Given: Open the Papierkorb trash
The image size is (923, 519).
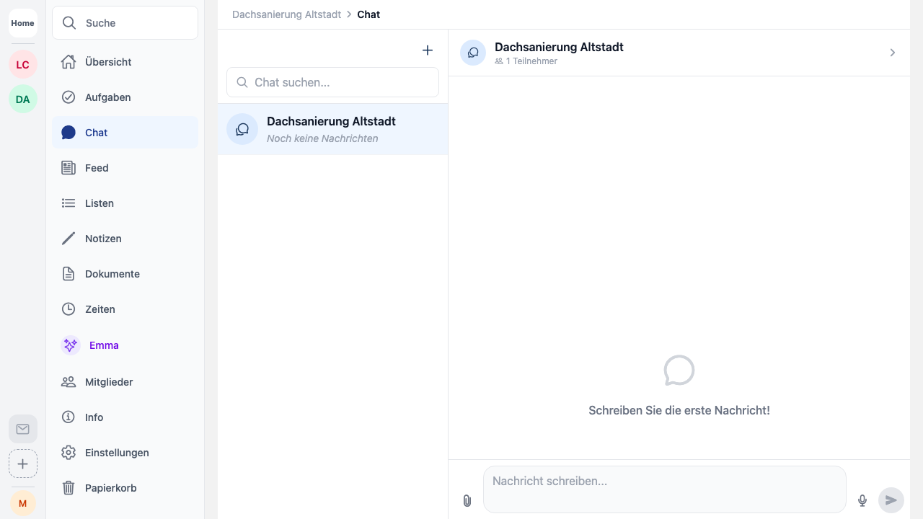Looking at the screenshot, I should (110, 488).
